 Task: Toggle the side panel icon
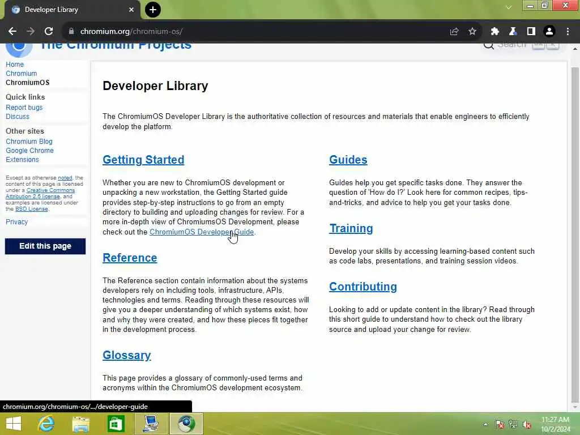click(531, 32)
